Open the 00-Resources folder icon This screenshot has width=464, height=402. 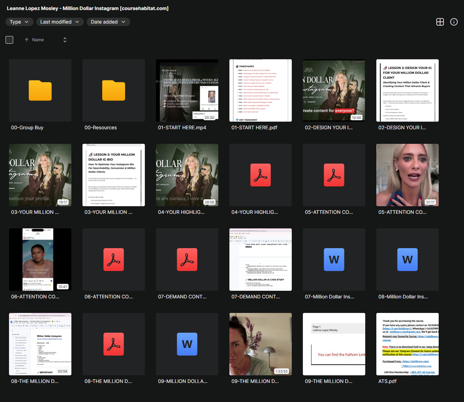(114, 90)
